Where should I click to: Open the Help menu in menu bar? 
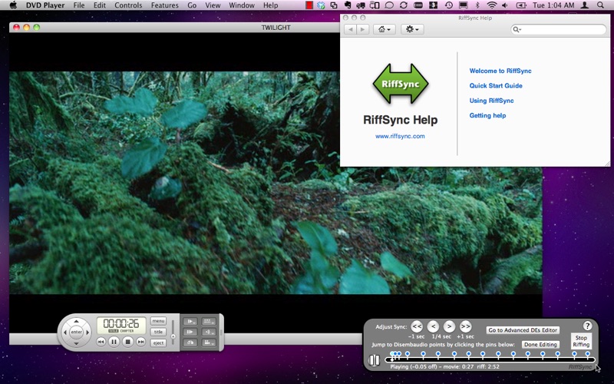[x=271, y=5]
